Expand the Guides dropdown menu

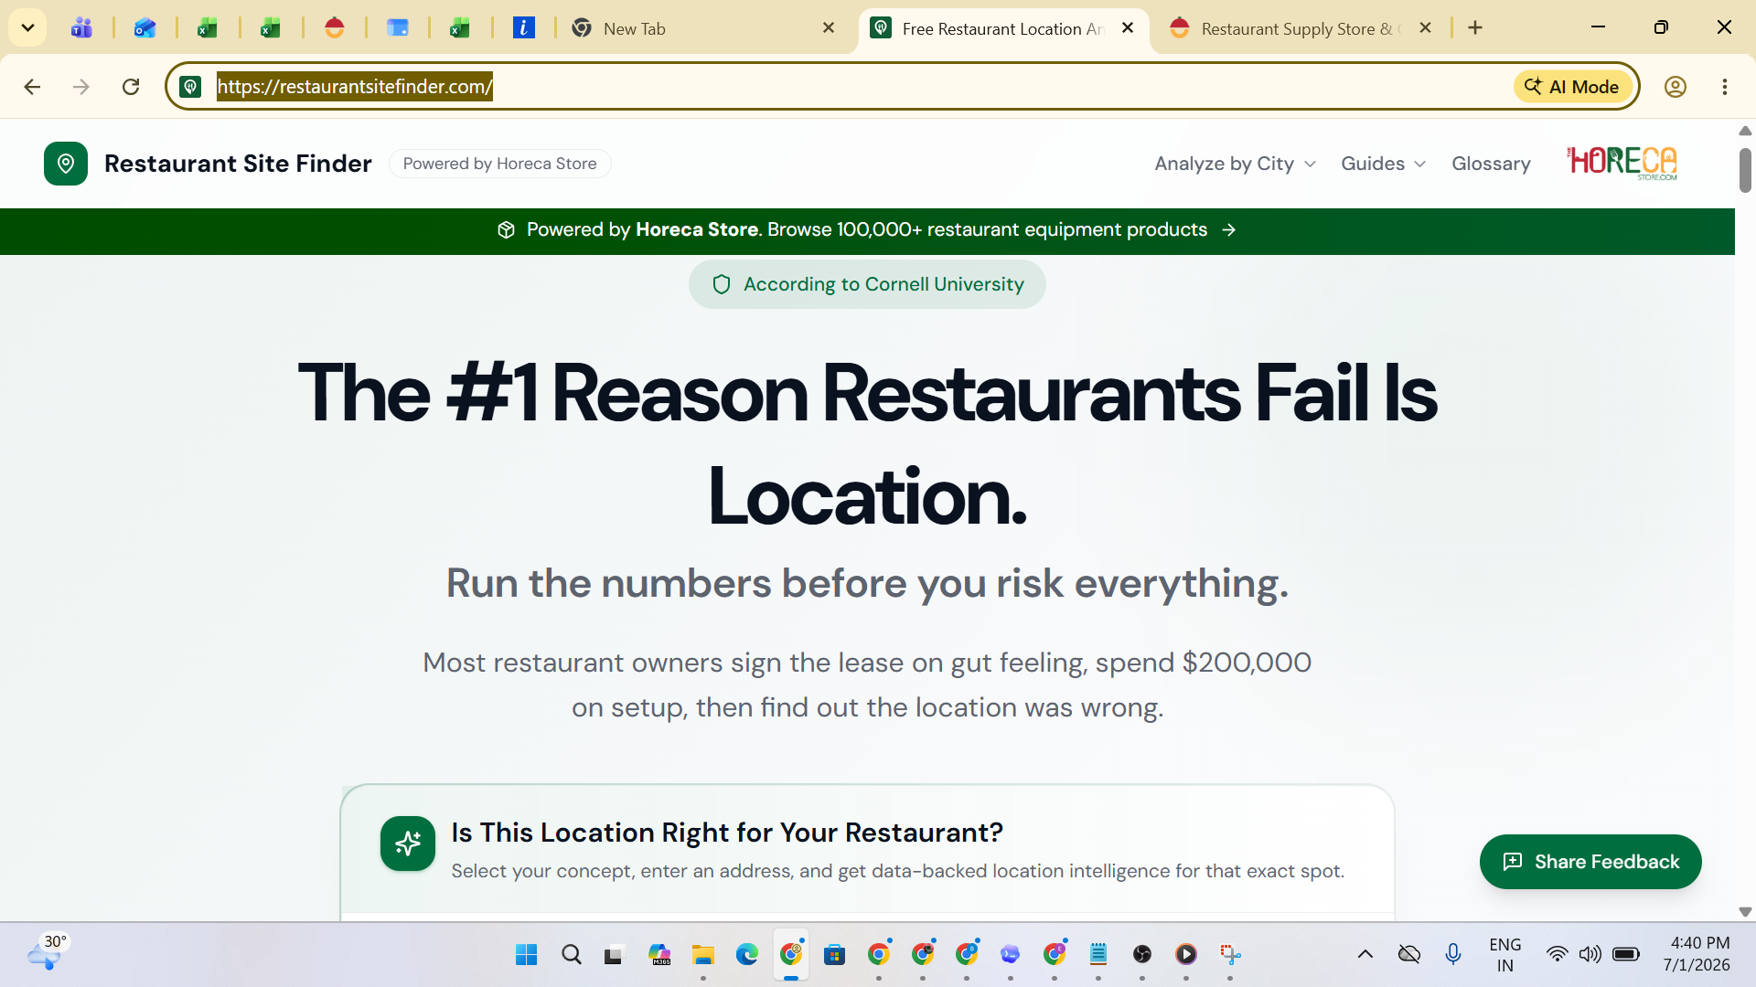click(x=1383, y=164)
